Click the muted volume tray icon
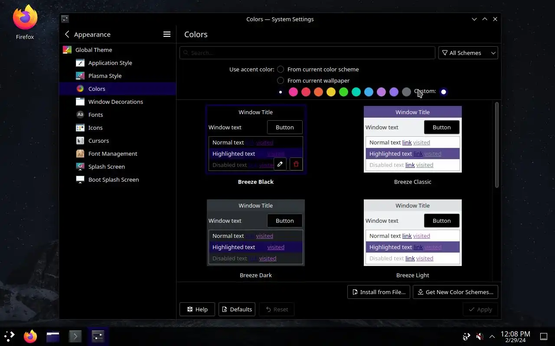The height and width of the screenshot is (346, 555). 480,336
